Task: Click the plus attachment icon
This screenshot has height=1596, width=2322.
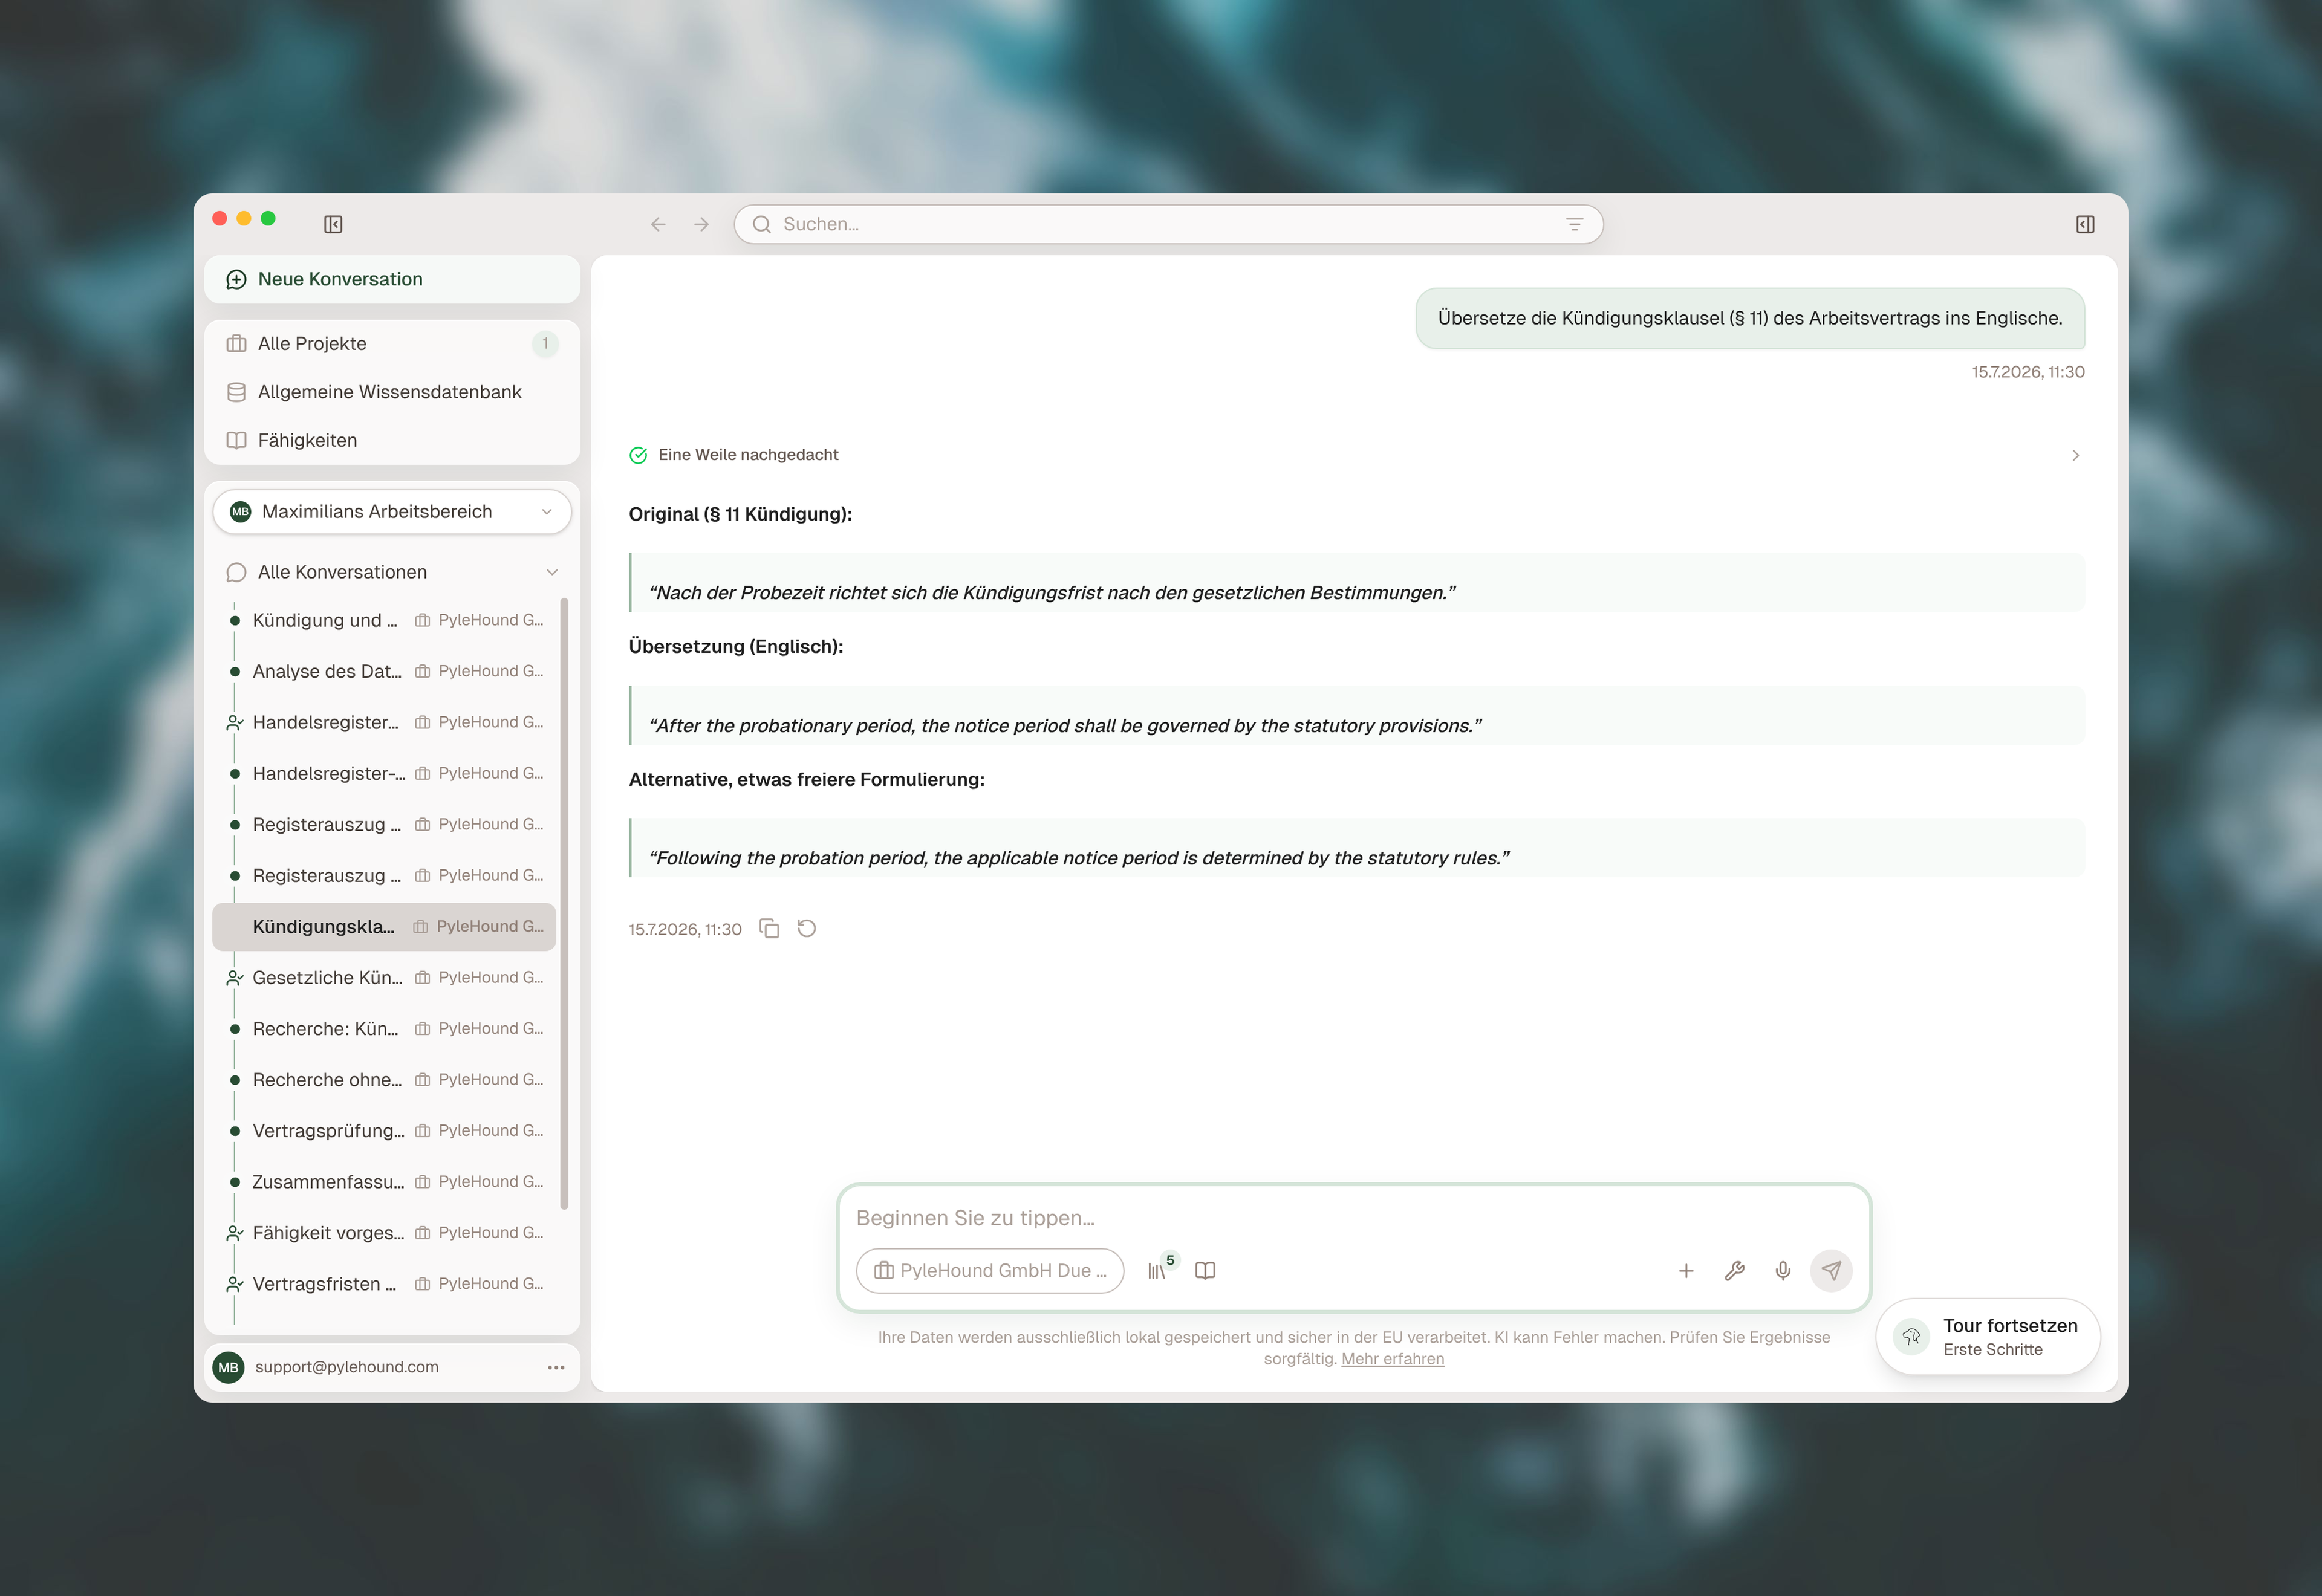Action: pyautogui.click(x=1686, y=1271)
